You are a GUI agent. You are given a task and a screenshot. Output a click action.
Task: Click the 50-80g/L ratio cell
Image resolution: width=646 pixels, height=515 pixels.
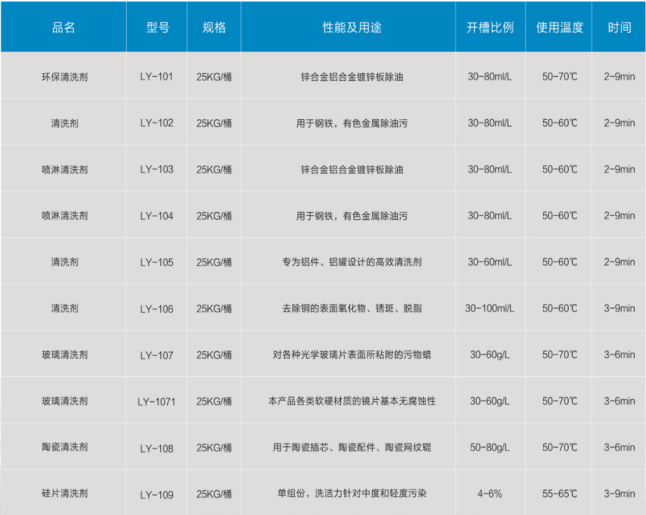pos(490,447)
